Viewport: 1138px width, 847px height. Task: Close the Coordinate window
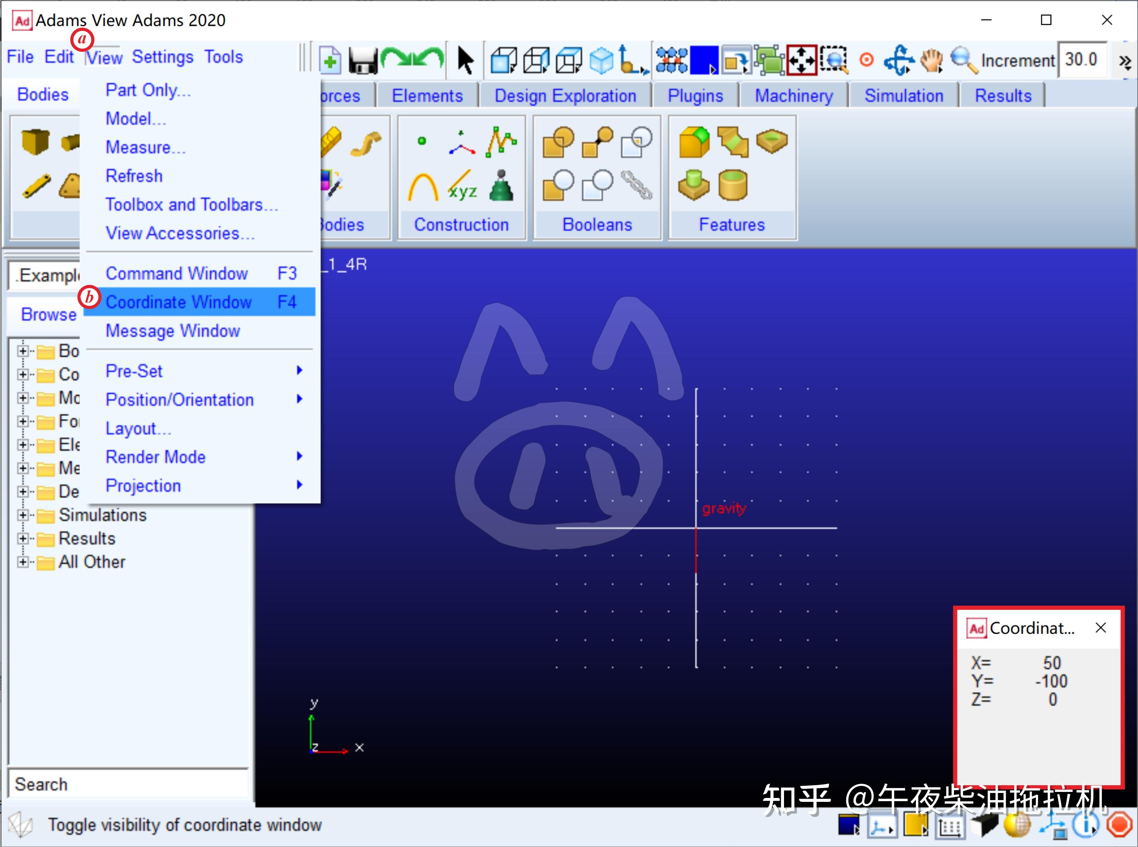[x=1100, y=628]
